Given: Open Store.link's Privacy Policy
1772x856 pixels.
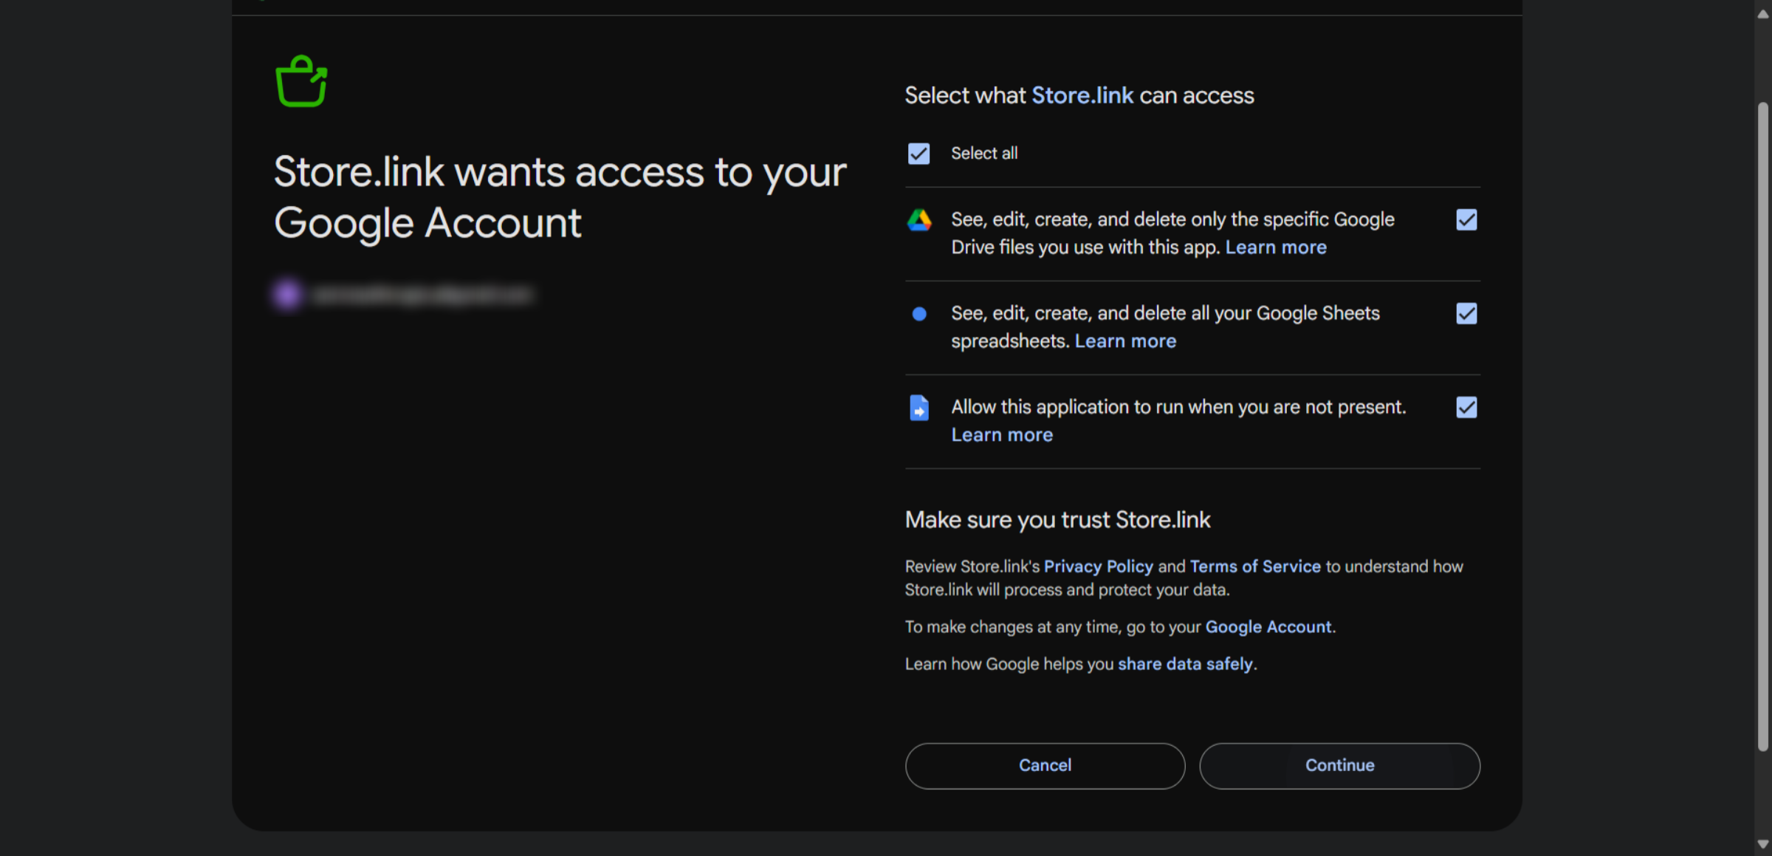Looking at the screenshot, I should tap(1098, 566).
